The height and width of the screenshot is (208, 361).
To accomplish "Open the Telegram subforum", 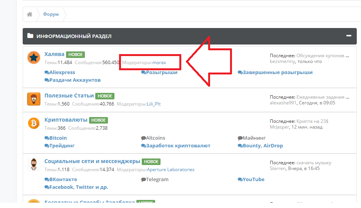I will (x=157, y=180).
